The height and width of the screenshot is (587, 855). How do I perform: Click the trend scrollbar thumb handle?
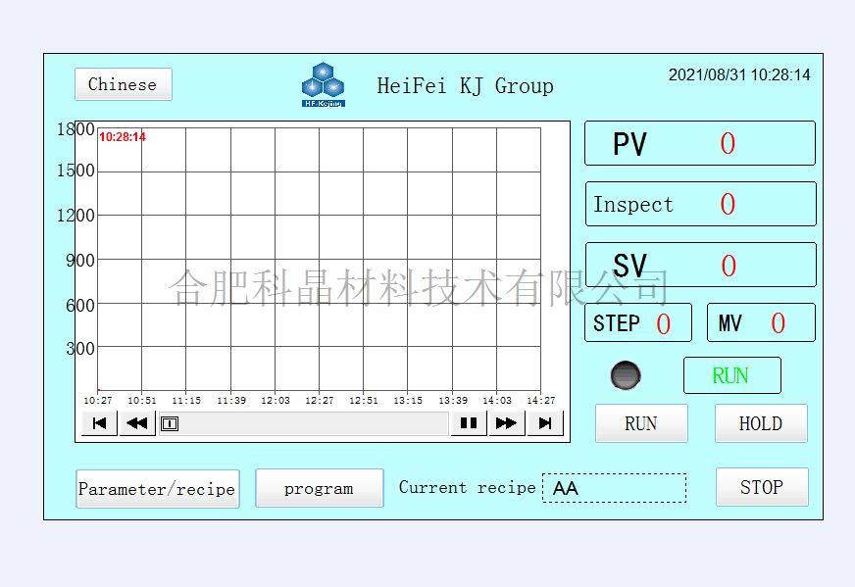coord(170,423)
